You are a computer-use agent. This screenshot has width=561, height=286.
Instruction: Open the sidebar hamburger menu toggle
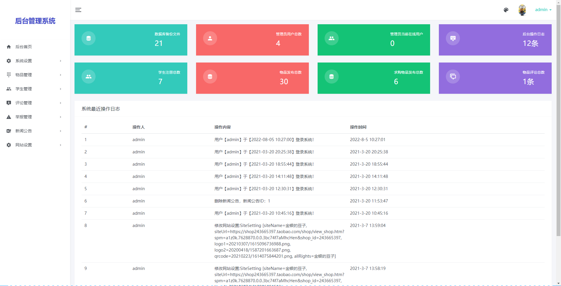pos(78,10)
